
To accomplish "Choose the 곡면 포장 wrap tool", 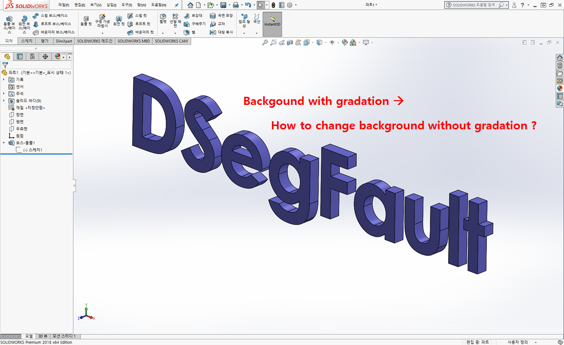I will coord(221,16).
